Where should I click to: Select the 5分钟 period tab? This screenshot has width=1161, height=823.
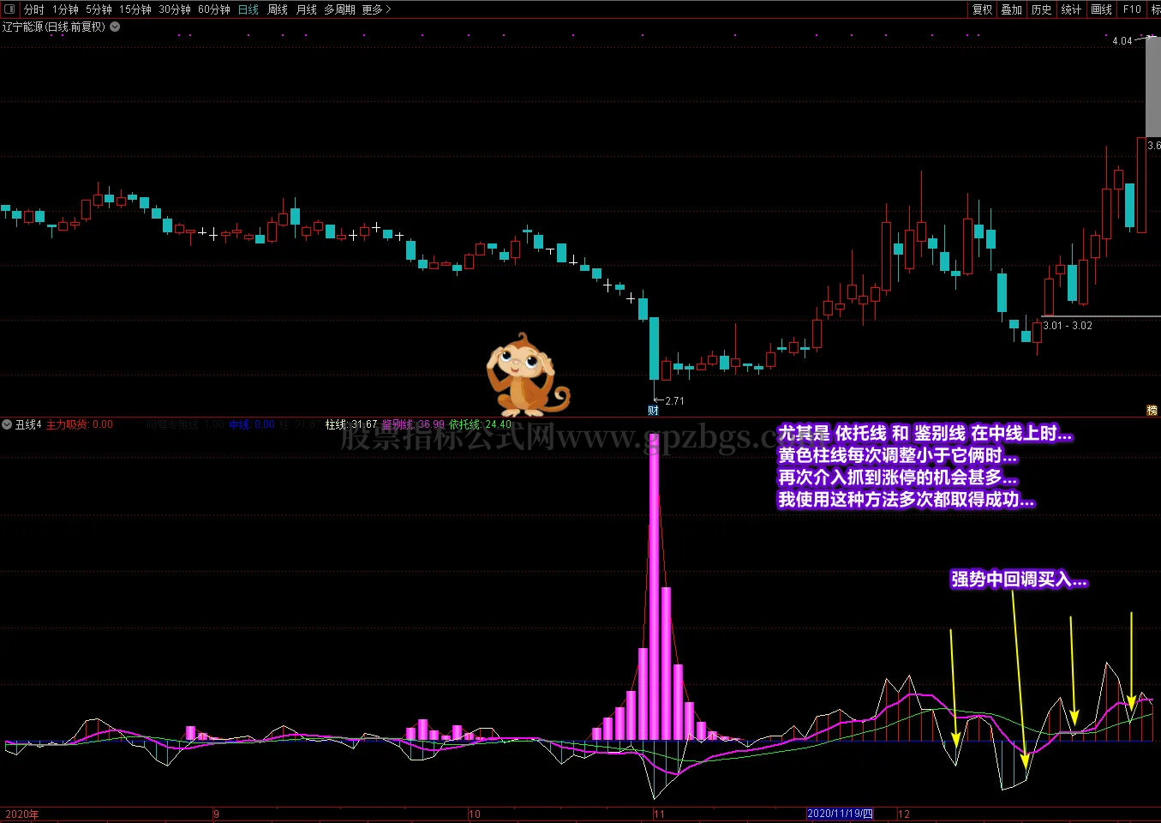click(99, 9)
